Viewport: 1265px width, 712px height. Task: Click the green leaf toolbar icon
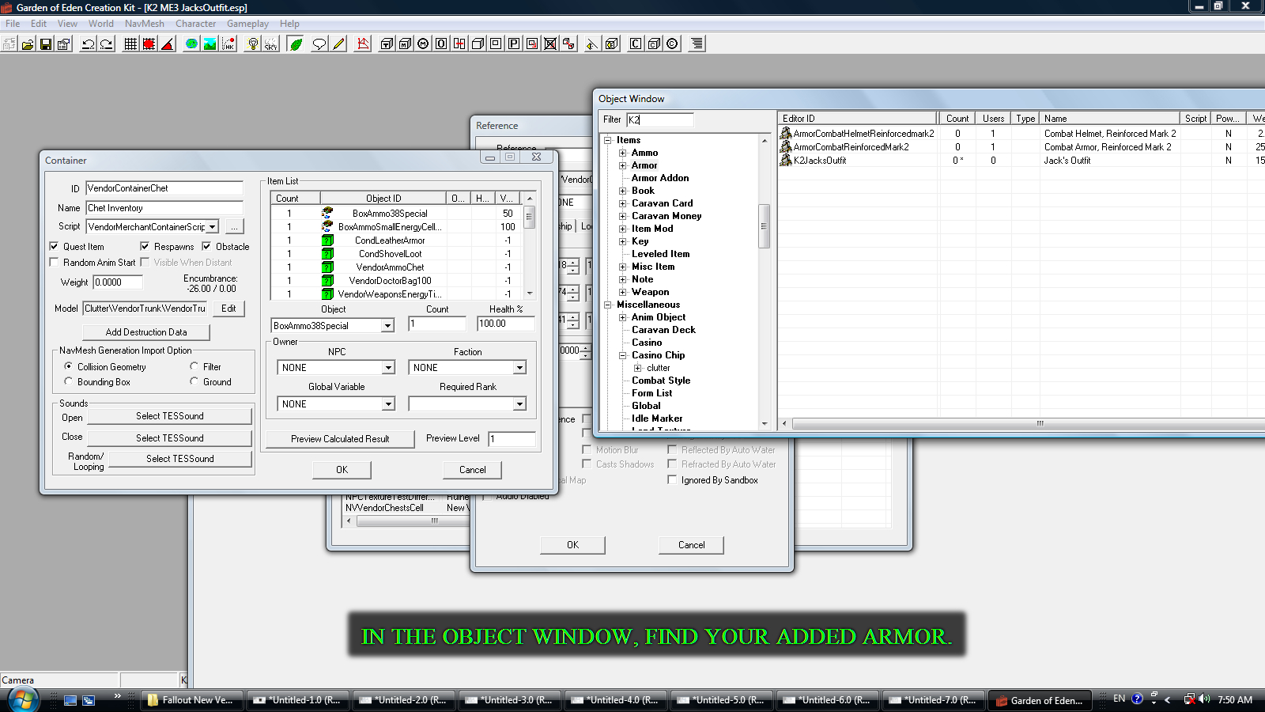tap(296, 44)
